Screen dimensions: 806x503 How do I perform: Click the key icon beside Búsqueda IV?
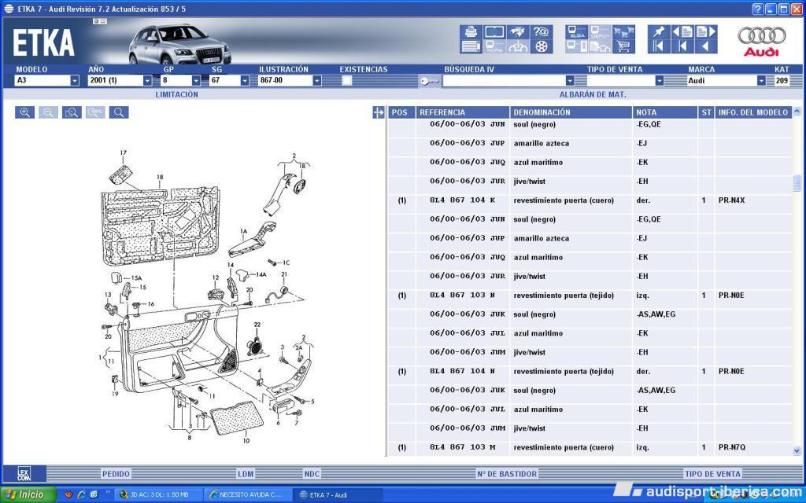coord(429,81)
